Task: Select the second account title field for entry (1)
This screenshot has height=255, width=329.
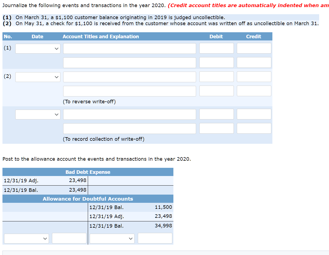Action: tap(129, 63)
